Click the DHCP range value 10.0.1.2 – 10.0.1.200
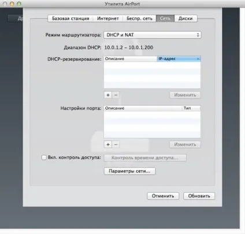 pyautogui.click(x=129, y=47)
